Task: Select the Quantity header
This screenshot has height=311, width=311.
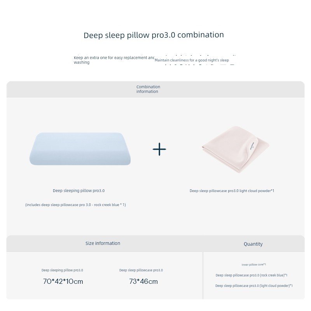Action: point(253,244)
